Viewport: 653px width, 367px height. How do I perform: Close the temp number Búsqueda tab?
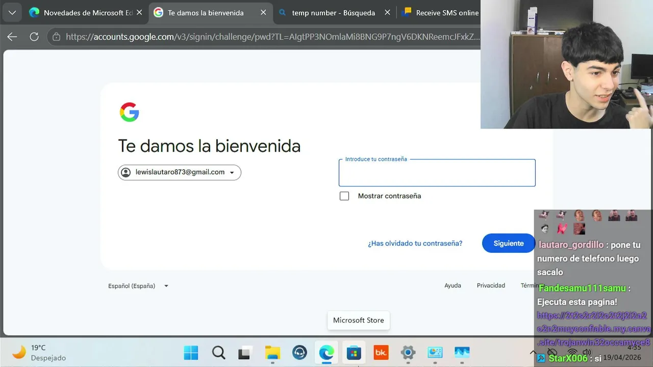[387, 13]
